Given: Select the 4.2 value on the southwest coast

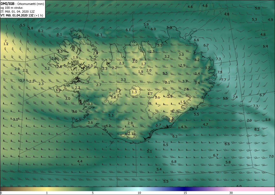Looking at the screenshot, I should (108, 126).
